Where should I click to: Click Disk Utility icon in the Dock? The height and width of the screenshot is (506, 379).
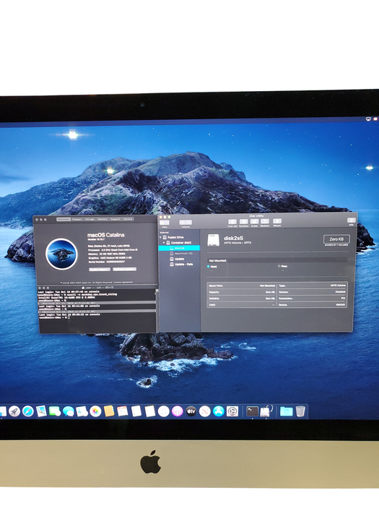266,411
